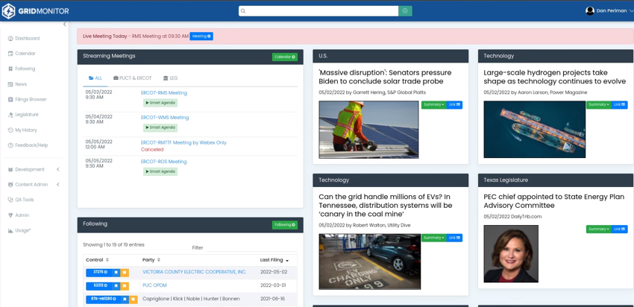Viewport: 634px width, 307px height.
Task: Click Dan Perlman's avatar
Action: click(x=589, y=11)
